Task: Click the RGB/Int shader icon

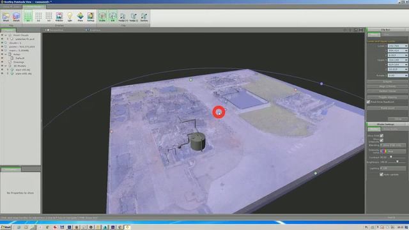Action: [59, 16]
